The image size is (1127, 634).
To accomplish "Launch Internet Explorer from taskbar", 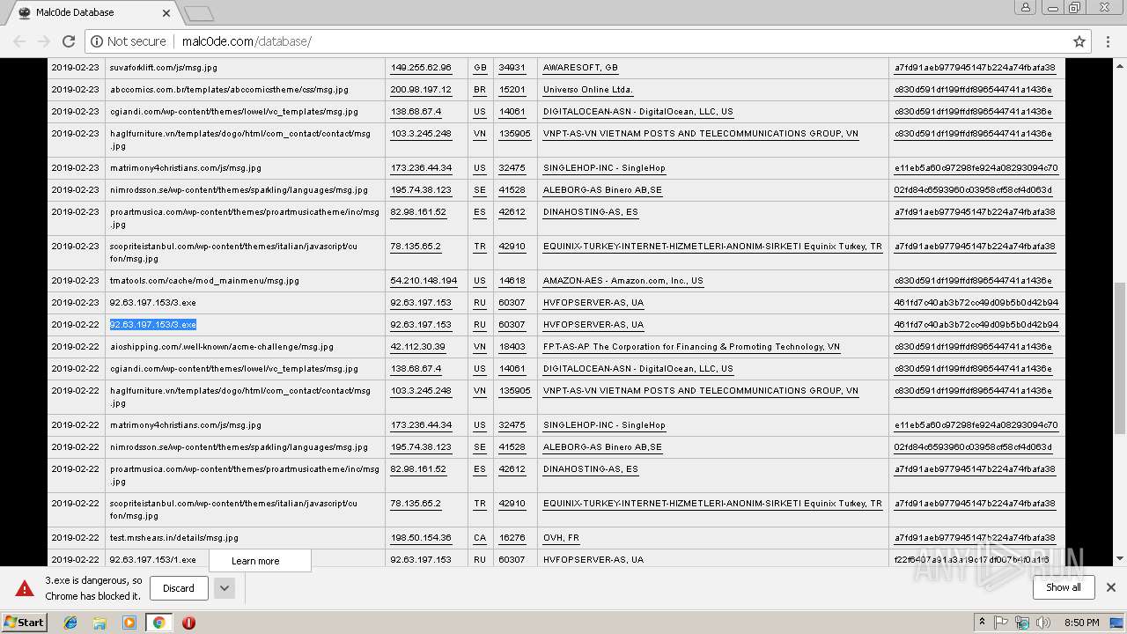I will click(70, 623).
